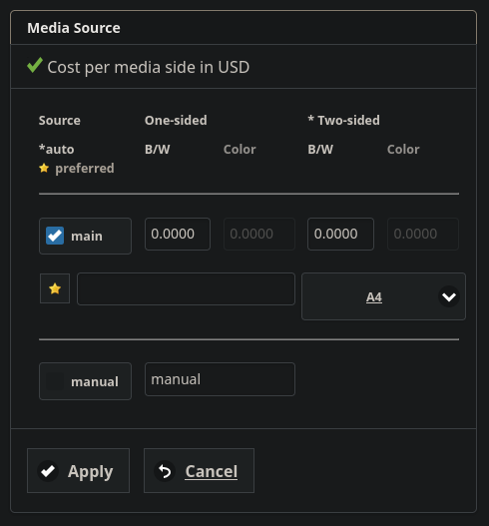Apply the media source settings

[78, 471]
